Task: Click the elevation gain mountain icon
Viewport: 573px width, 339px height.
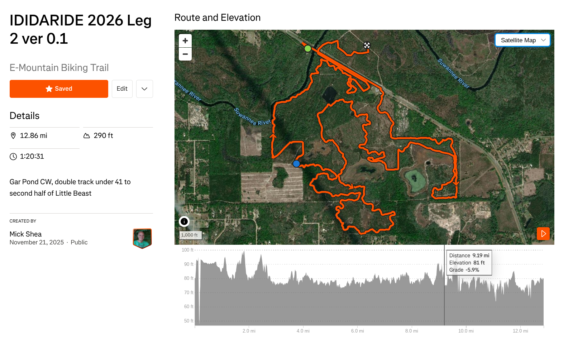Action: tap(87, 135)
